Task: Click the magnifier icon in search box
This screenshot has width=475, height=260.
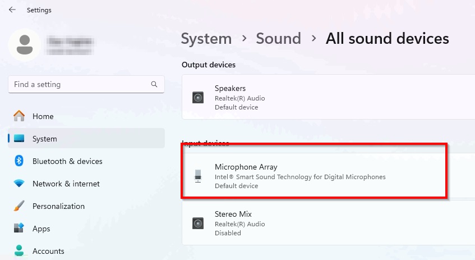Action: pos(154,84)
